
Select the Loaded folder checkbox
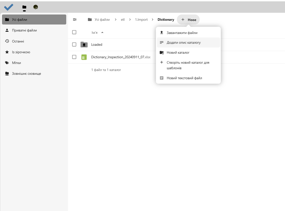pyautogui.click(x=74, y=44)
